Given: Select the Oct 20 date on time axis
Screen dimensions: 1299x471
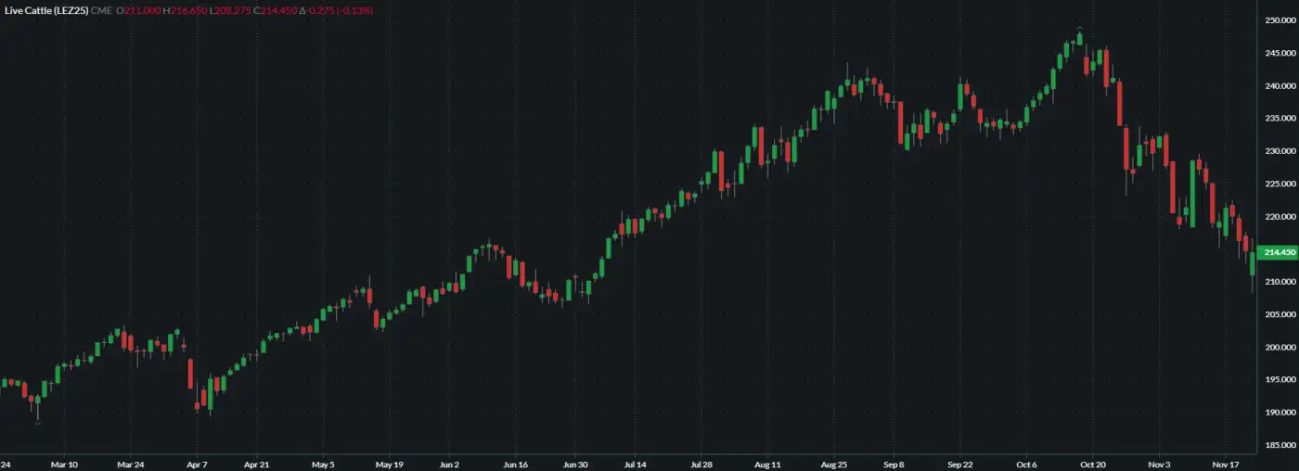Looking at the screenshot, I should pyautogui.click(x=1095, y=464).
